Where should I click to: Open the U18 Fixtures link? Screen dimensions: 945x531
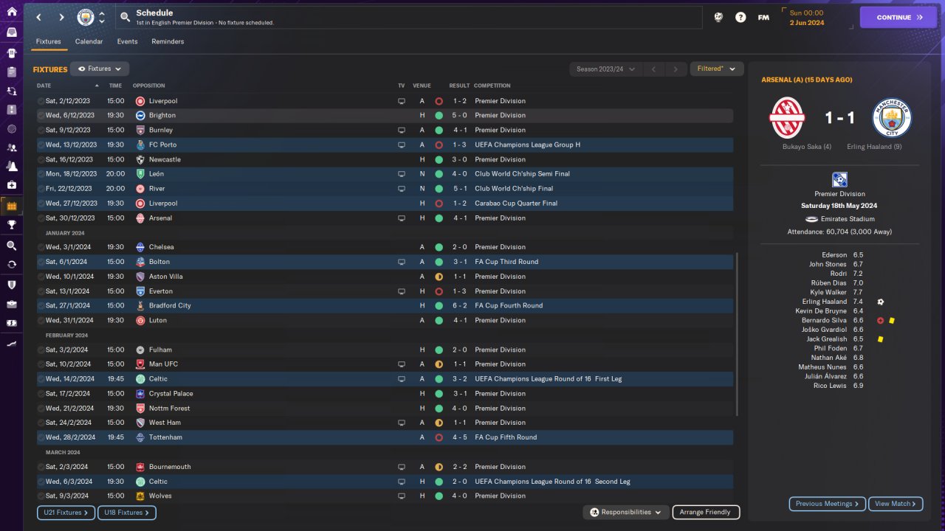pos(126,513)
